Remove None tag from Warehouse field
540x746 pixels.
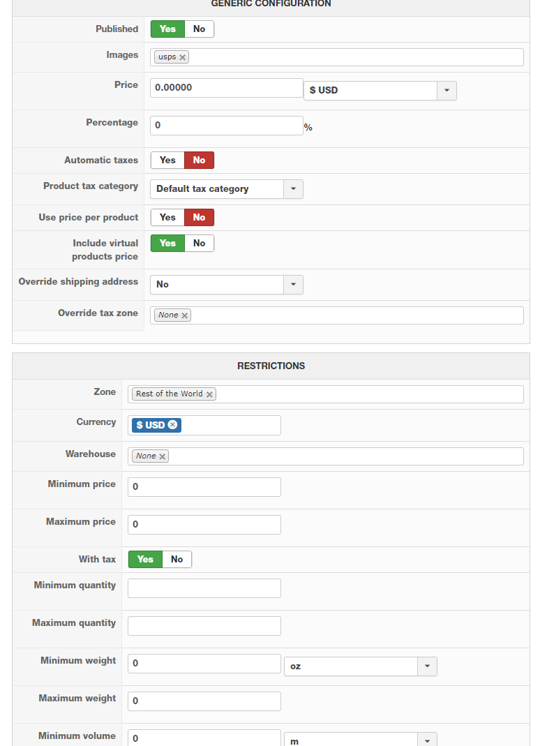163,456
